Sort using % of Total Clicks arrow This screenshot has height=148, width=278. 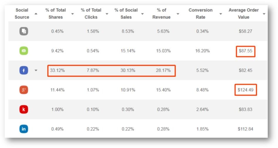click(x=107, y=14)
